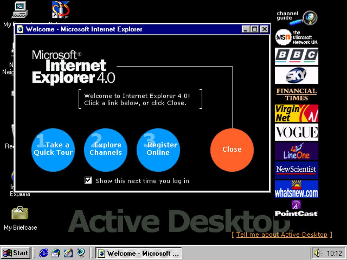The height and width of the screenshot is (260, 347).
Task: Minimize the Welcome window
Action: tap(246, 29)
